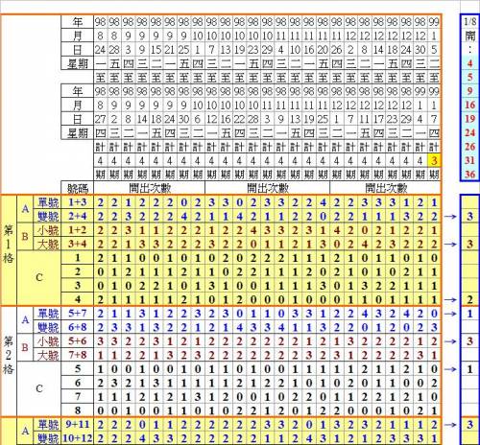Click the 大號 3+4 row label
This screenshot has width=480, height=445.
(63, 245)
